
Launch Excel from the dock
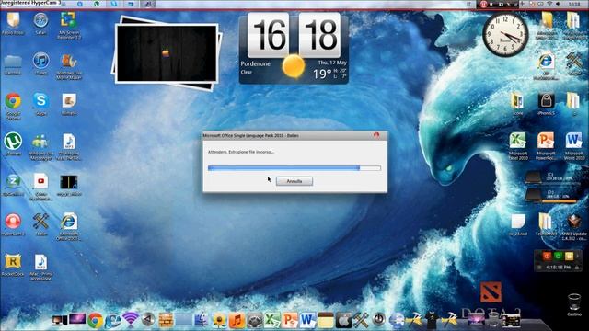click(272, 320)
